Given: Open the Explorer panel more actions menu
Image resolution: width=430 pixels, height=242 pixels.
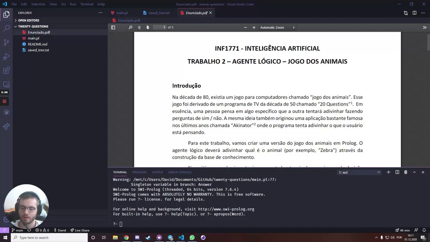Looking at the screenshot, I should pyautogui.click(x=100, y=13).
